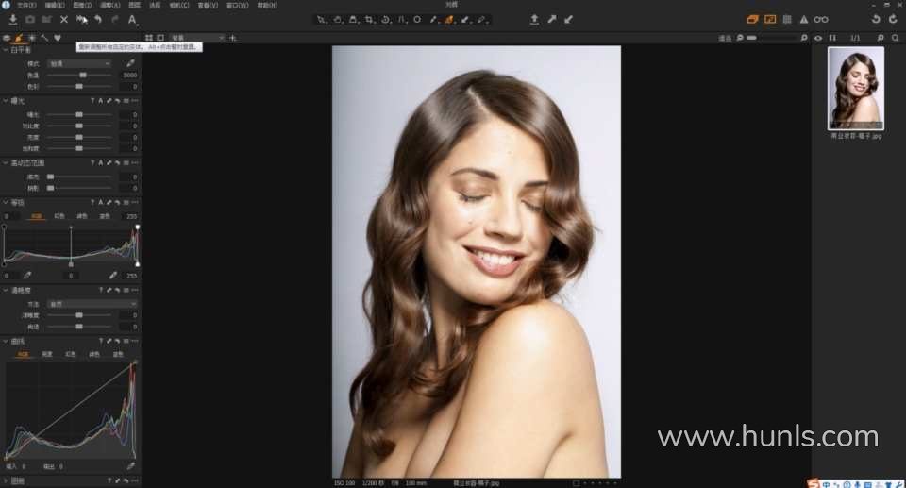906x488 pixels.
Task: Select the crop tool in cursor toolbar
Action: [369, 19]
